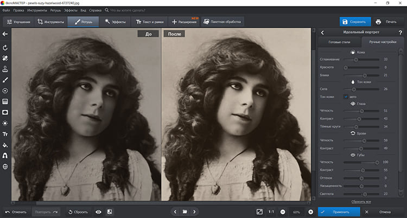Toggle the 'авто' skin tone checkbox
Screen dimensions: 407x218
pos(346,97)
